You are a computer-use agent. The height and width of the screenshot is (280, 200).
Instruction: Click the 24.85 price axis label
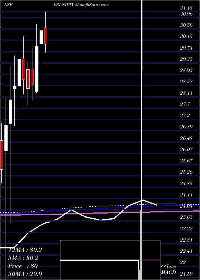[x=186, y=183]
